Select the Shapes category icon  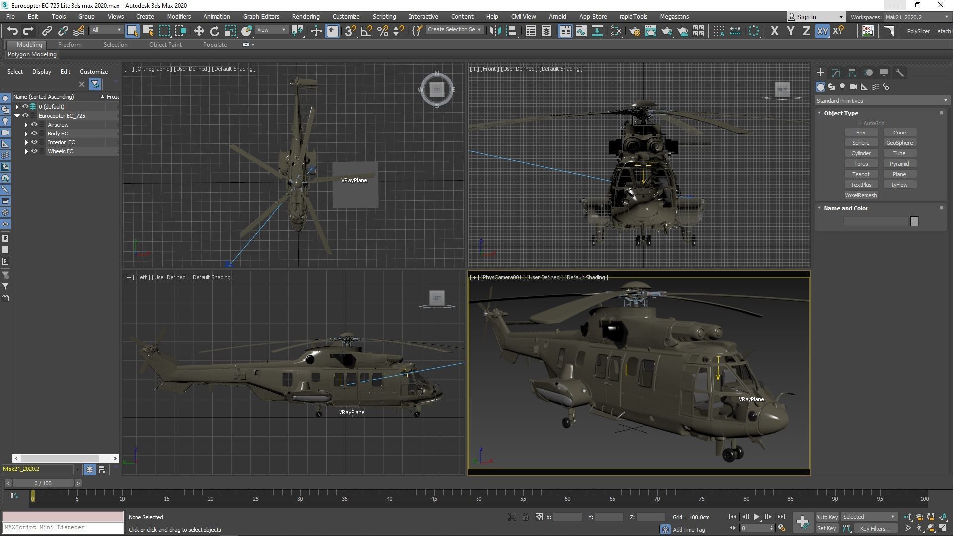click(x=831, y=87)
